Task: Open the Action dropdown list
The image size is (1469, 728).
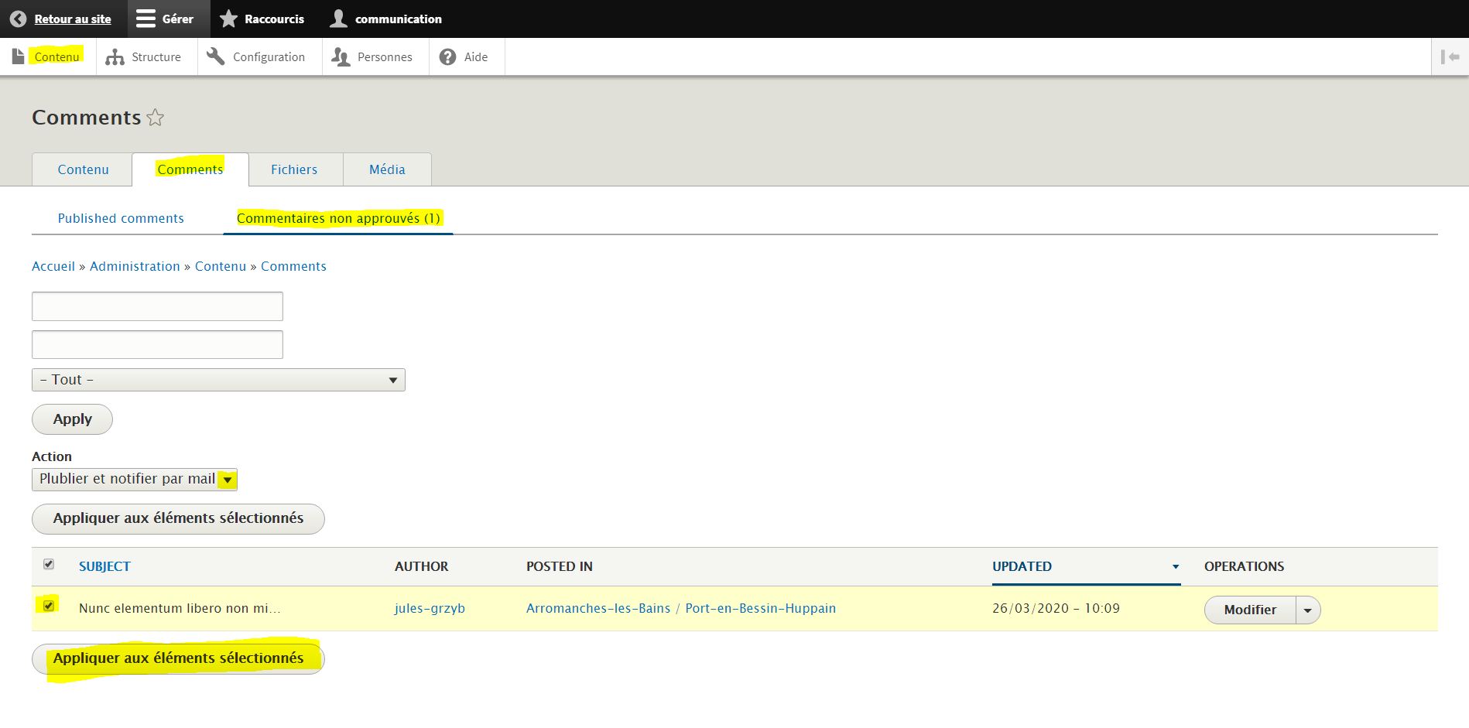Action: click(134, 480)
